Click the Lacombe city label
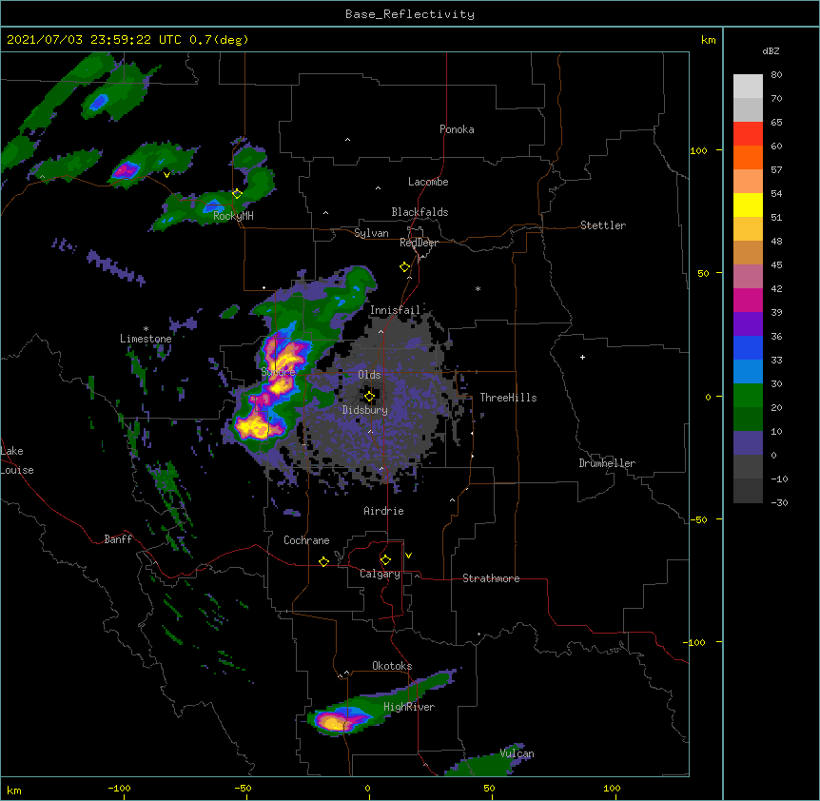 point(428,182)
